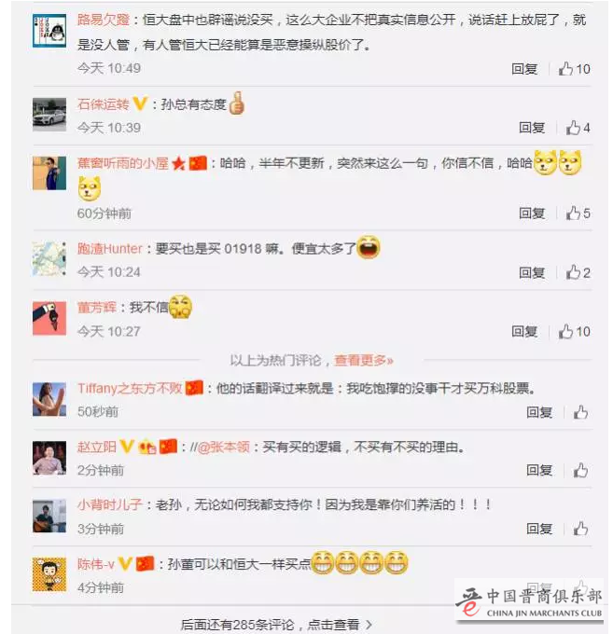Click thumbs-up on 石徕运转's comment

pyautogui.click(x=578, y=128)
